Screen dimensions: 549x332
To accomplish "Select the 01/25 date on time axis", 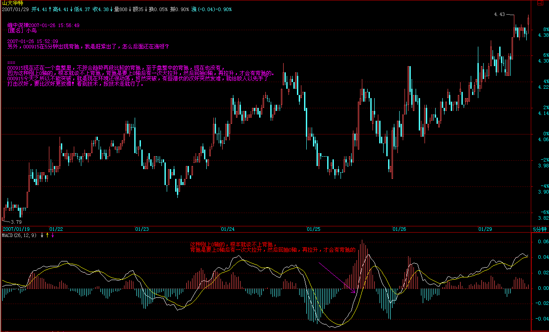I will tap(313, 229).
